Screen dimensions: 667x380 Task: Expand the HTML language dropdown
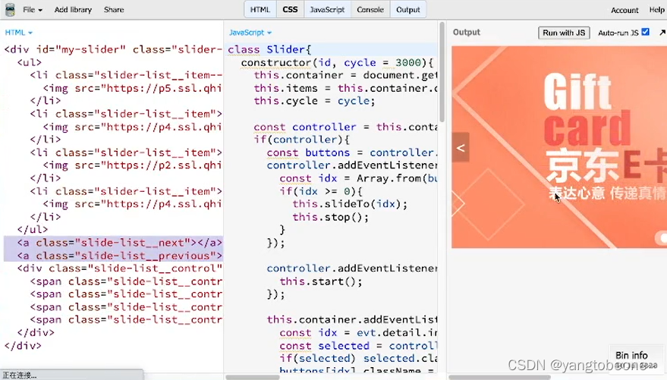pyautogui.click(x=18, y=33)
